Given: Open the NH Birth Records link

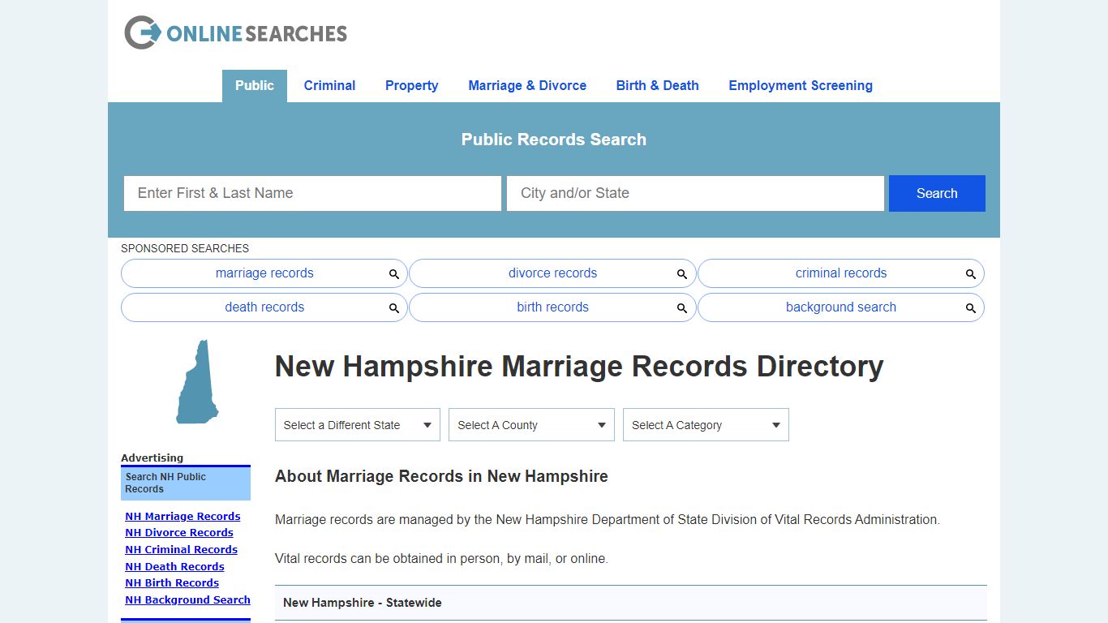Looking at the screenshot, I should click(x=172, y=583).
